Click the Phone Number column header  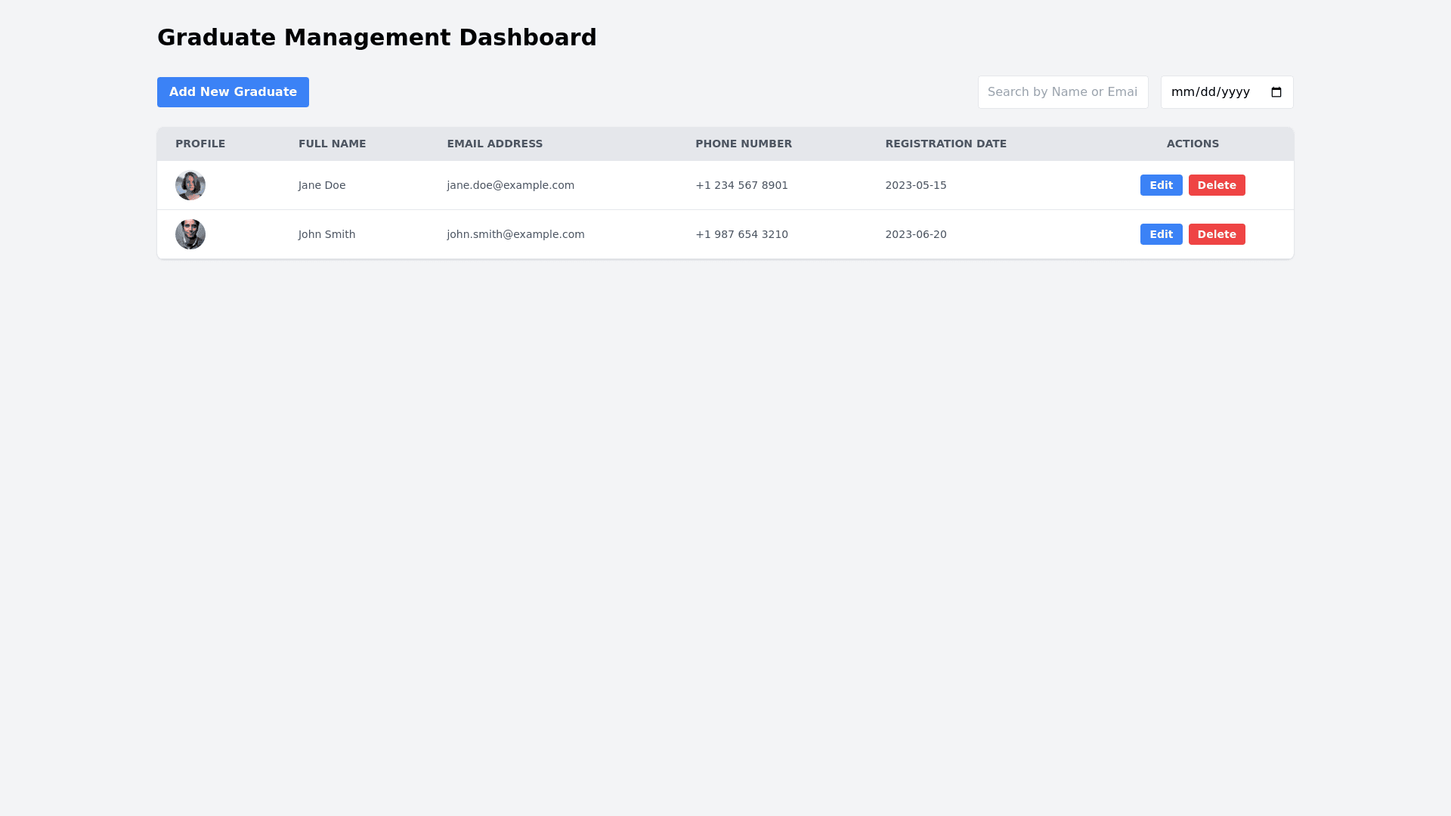click(743, 144)
